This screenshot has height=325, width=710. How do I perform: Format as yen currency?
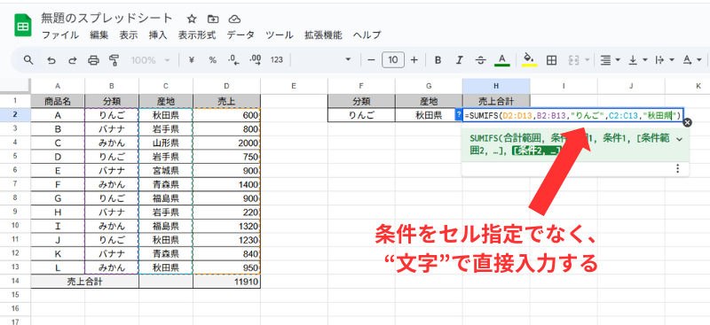[x=191, y=59]
